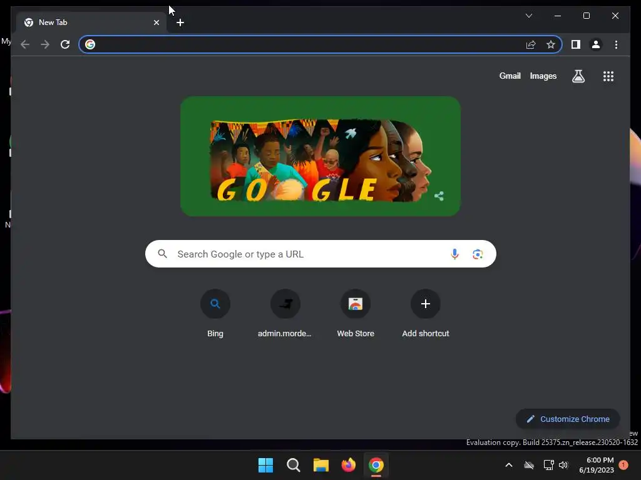Maximize the Chrome window
Screen dimensions: 641x480
pos(586,16)
